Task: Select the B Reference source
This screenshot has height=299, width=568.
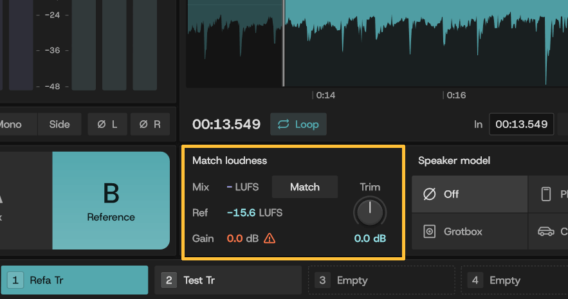Action: click(111, 201)
